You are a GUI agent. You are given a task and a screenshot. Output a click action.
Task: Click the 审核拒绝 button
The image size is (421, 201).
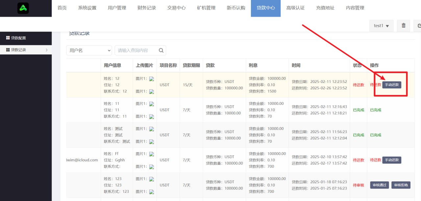click(401, 185)
